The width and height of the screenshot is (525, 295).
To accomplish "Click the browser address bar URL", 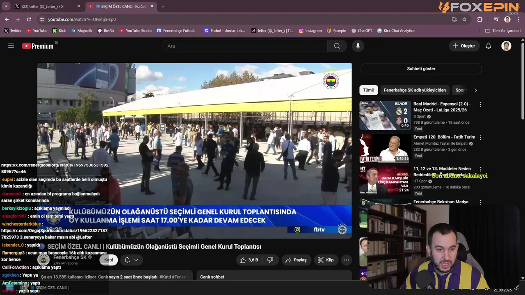I will click(x=82, y=19).
